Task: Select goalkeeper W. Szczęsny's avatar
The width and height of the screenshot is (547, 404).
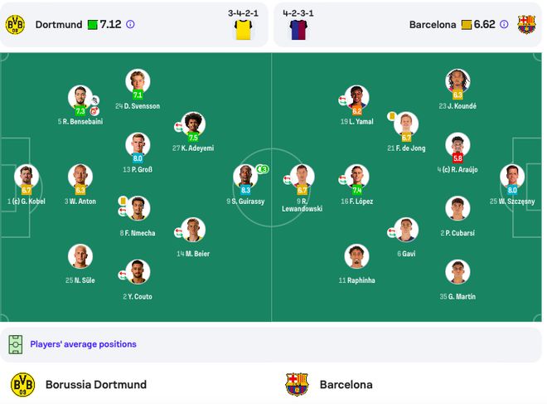Action: [x=511, y=176]
